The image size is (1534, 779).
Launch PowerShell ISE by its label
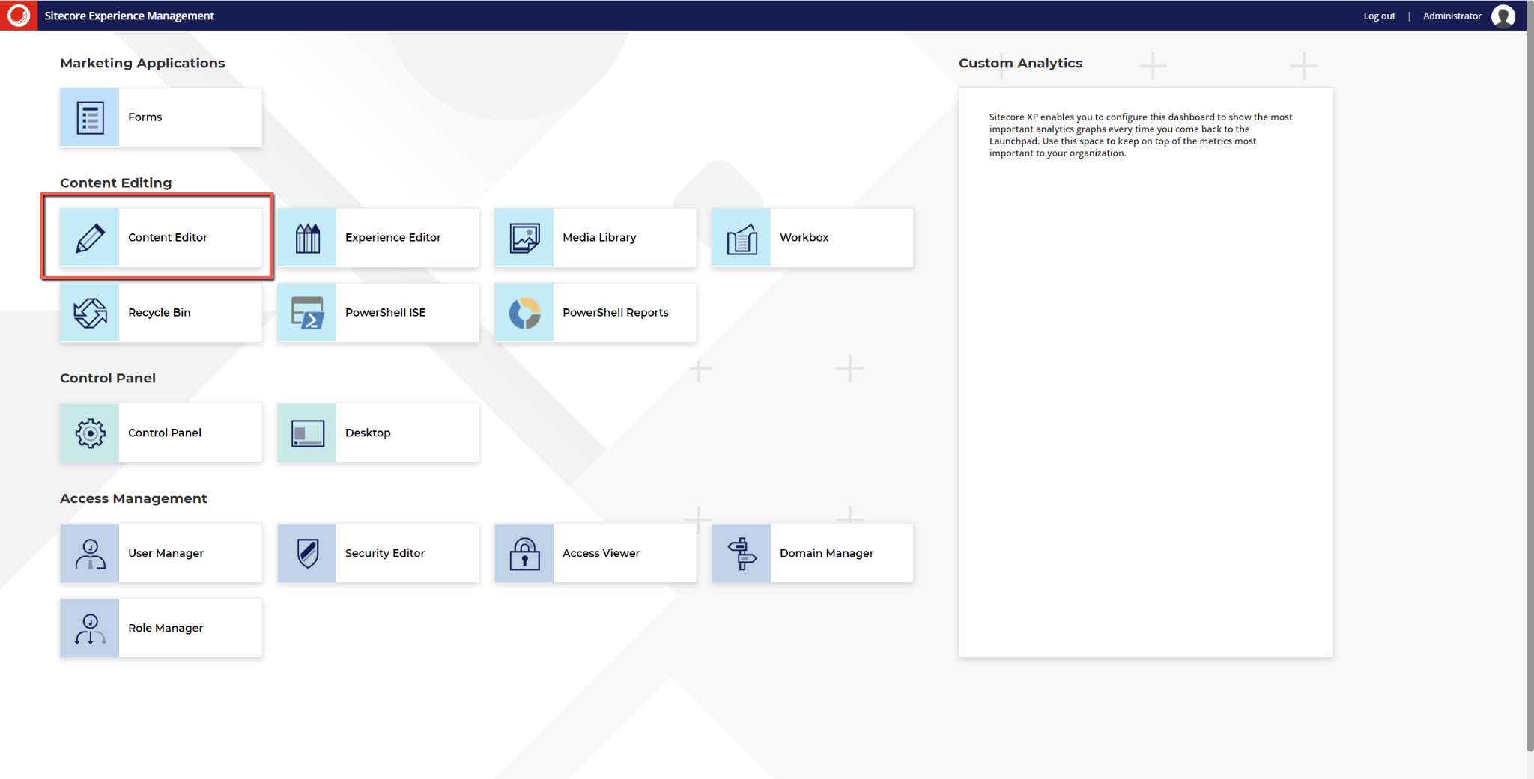click(385, 313)
